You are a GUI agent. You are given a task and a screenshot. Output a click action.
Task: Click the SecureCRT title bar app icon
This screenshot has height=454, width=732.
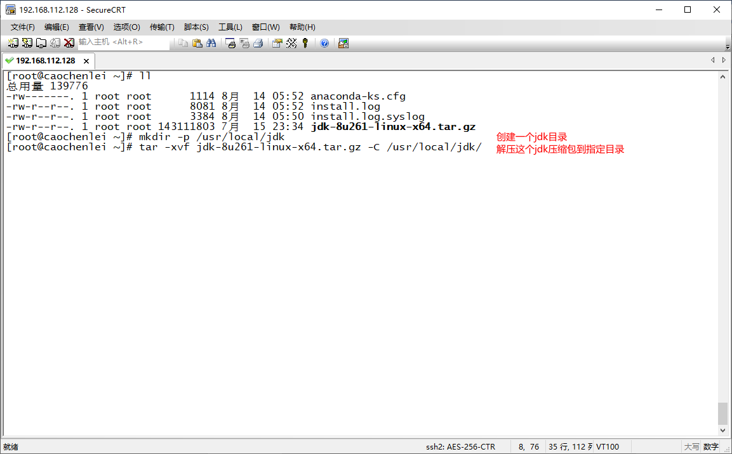click(10, 10)
